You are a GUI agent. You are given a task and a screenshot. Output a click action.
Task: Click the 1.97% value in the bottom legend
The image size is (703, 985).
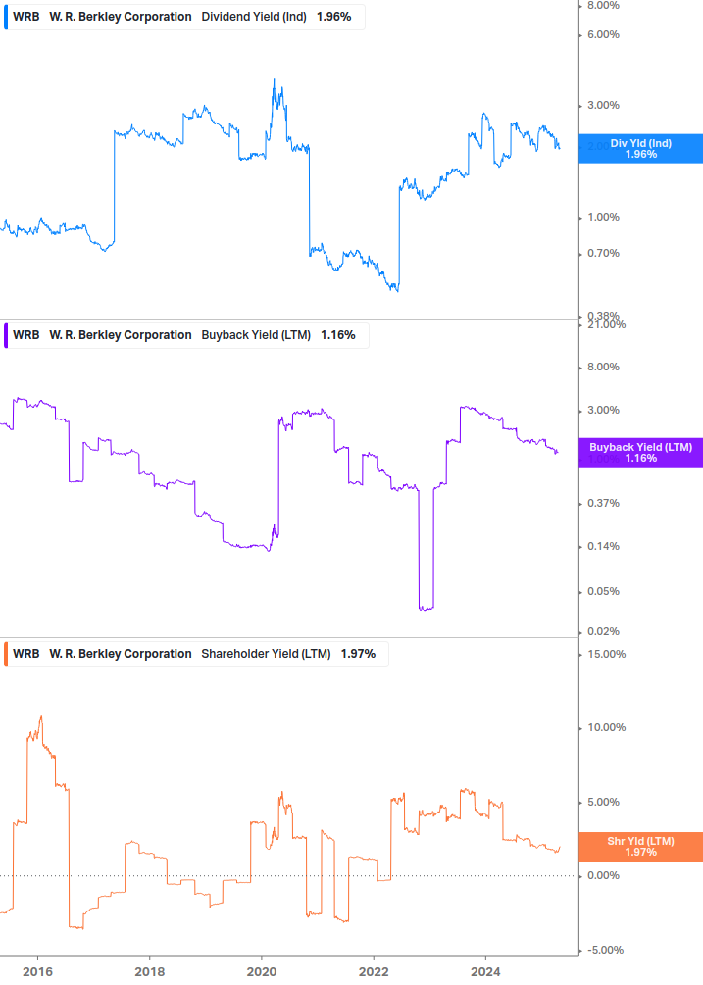[x=358, y=654]
